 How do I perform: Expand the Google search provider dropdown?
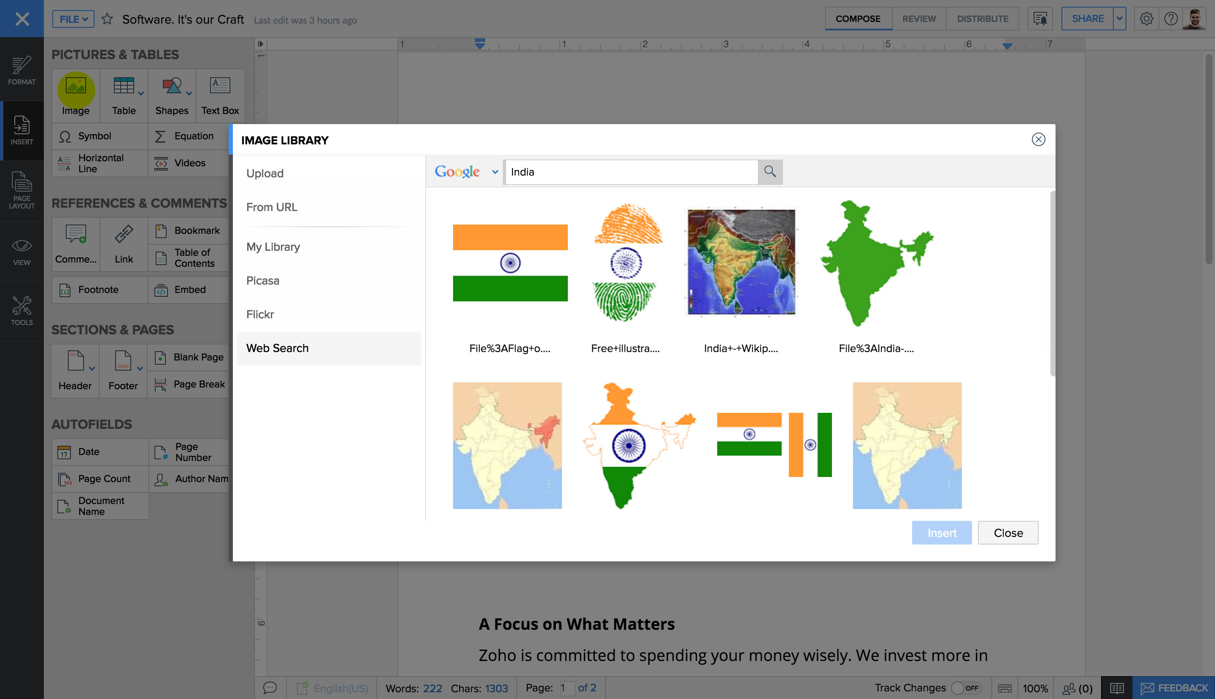494,172
